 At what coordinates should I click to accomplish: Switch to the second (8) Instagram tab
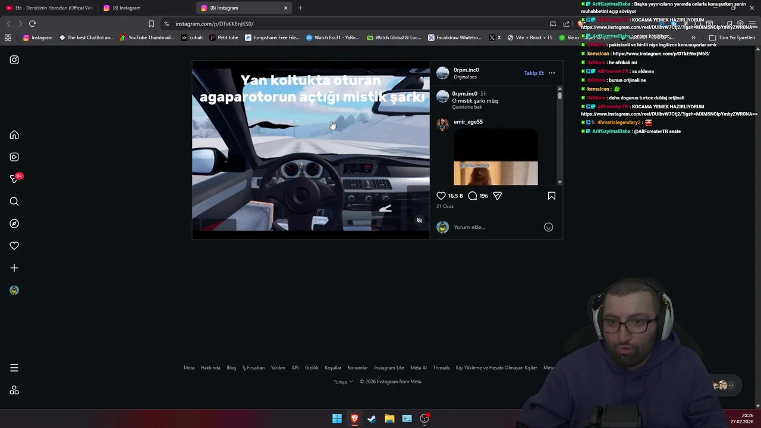tap(147, 8)
